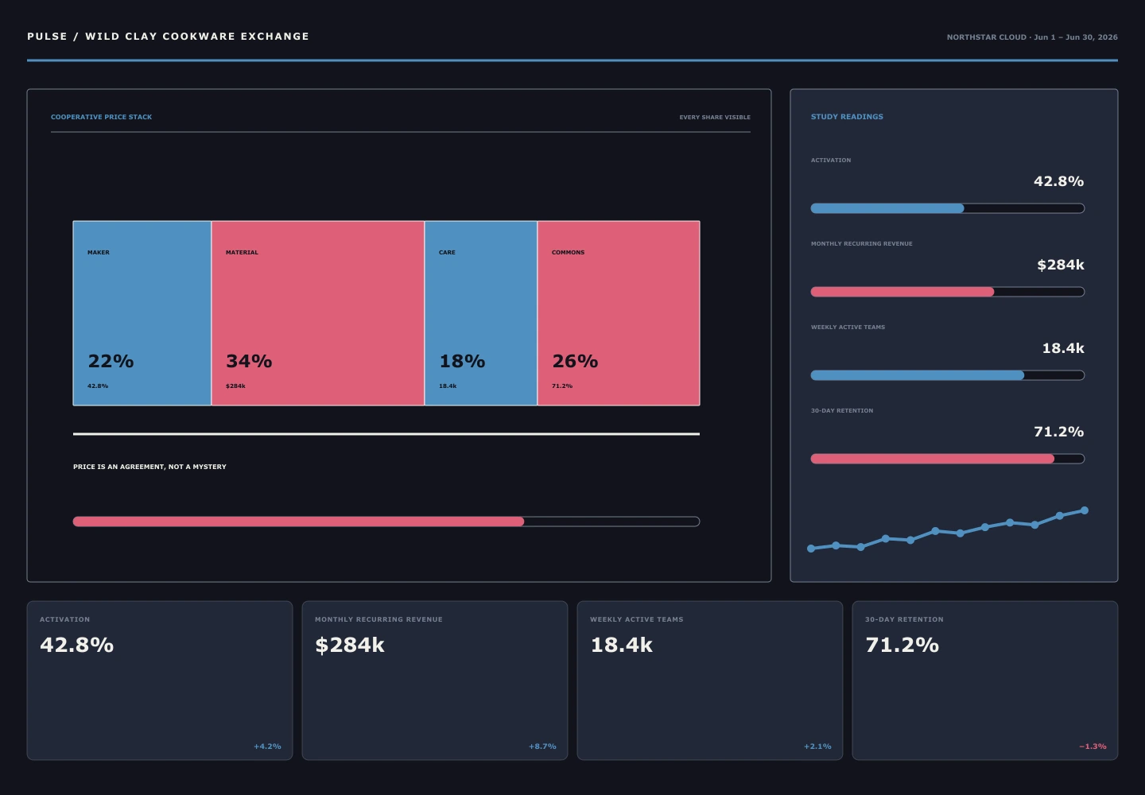Click the "STUDY READINGS" panel heading
Image resolution: width=1145 pixels, height=795 pixels.
pos(847,117)
